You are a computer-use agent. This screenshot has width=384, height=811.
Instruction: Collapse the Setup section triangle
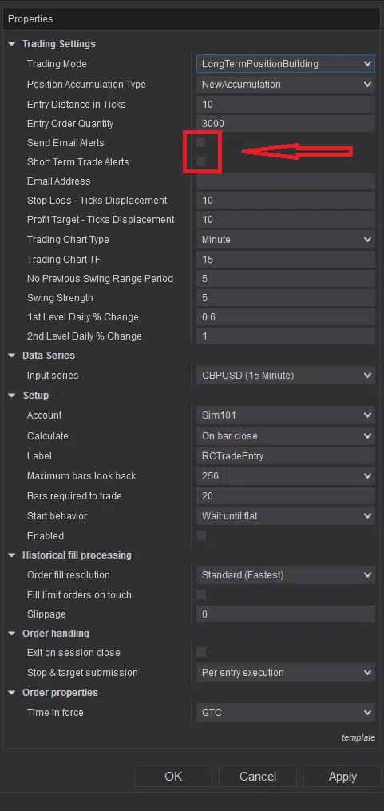click(x=11, y=396)
